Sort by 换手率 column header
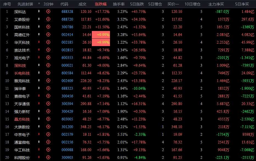This screenshot has height=161, width=256. (x=119, y=4)
